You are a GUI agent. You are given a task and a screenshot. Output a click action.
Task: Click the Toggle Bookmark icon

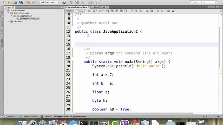(141, 11)
